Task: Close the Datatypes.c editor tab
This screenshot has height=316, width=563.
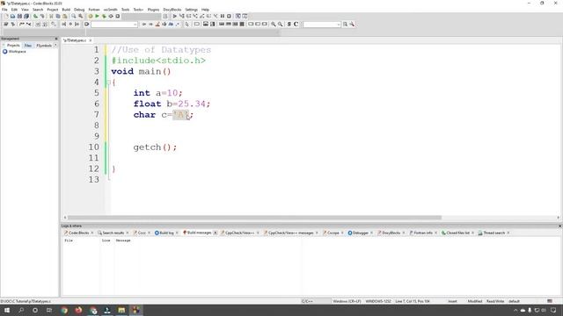Action: 91,40
